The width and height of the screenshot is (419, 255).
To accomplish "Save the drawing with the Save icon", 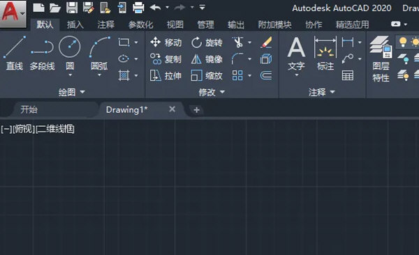I will 72,8.
